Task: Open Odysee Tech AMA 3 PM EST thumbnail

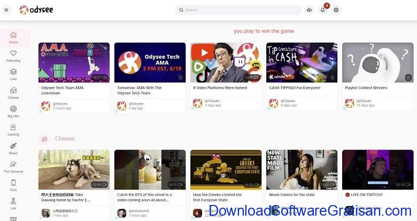Action: 150,62
